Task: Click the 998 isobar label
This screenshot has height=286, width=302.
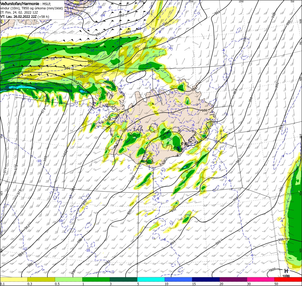Action: [x=281, y=240]
